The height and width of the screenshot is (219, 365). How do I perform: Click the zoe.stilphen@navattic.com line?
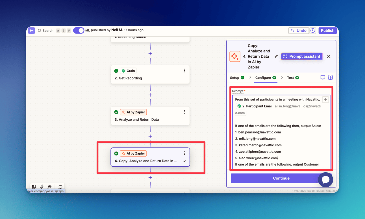tap(258, 151)
